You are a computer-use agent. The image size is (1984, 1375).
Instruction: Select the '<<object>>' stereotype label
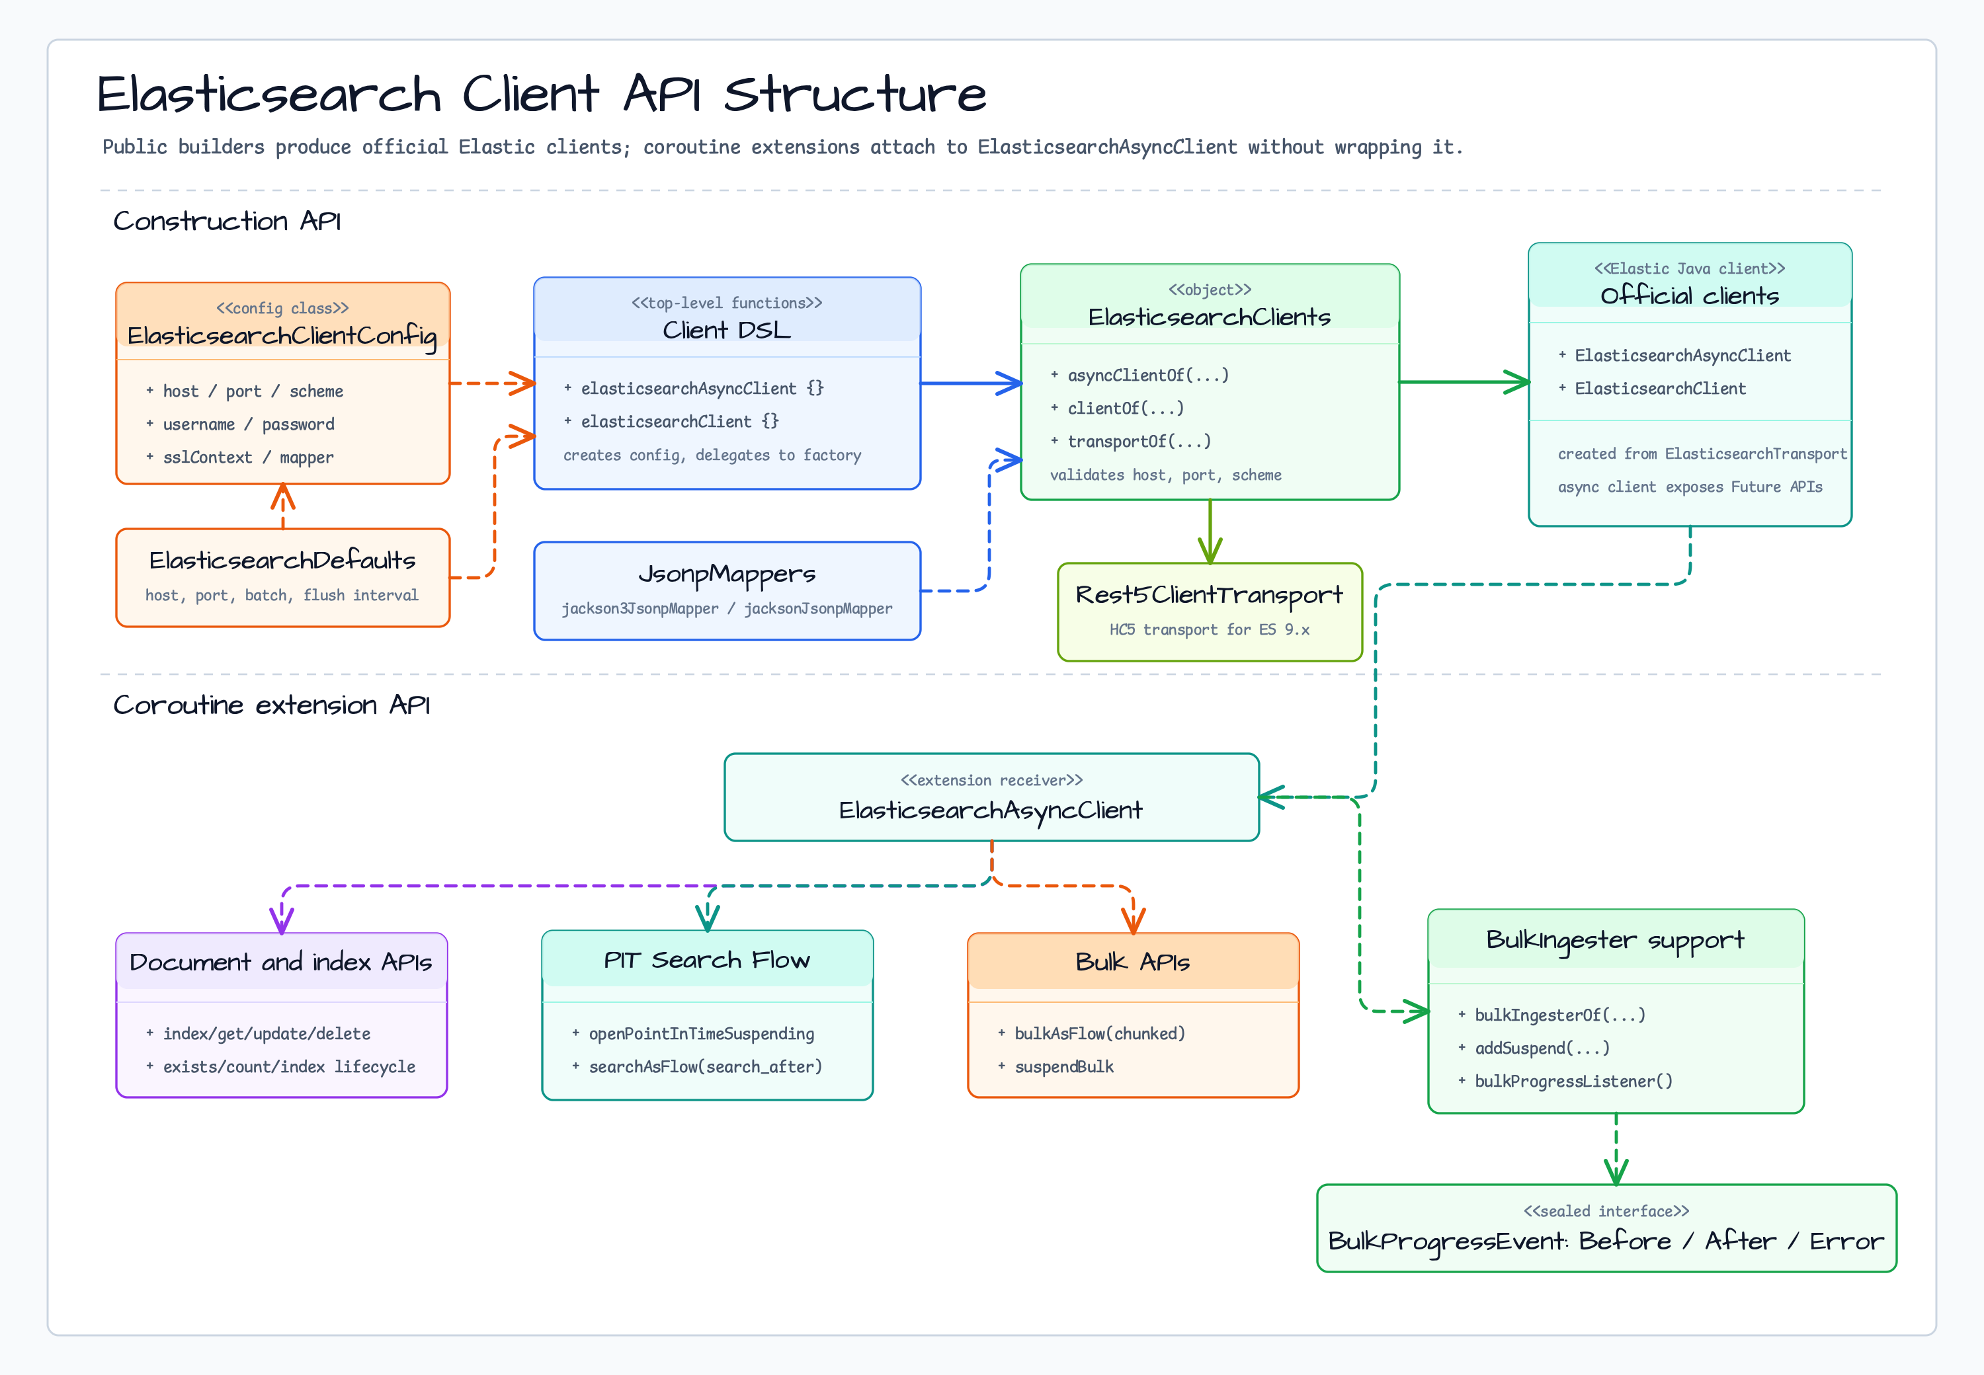[1209, 290]
